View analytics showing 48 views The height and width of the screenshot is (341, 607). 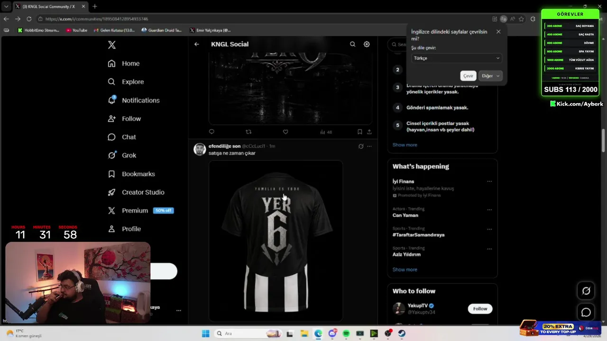pyautogui.click(x=326, y=132)
